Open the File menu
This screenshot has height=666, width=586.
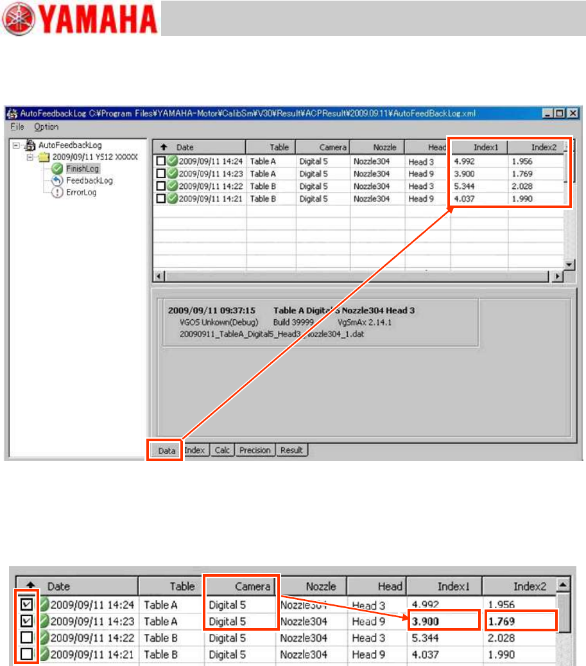pos(17,127)
